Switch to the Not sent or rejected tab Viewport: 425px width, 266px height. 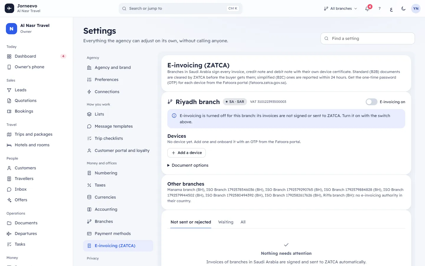click(x=191, y=222)
